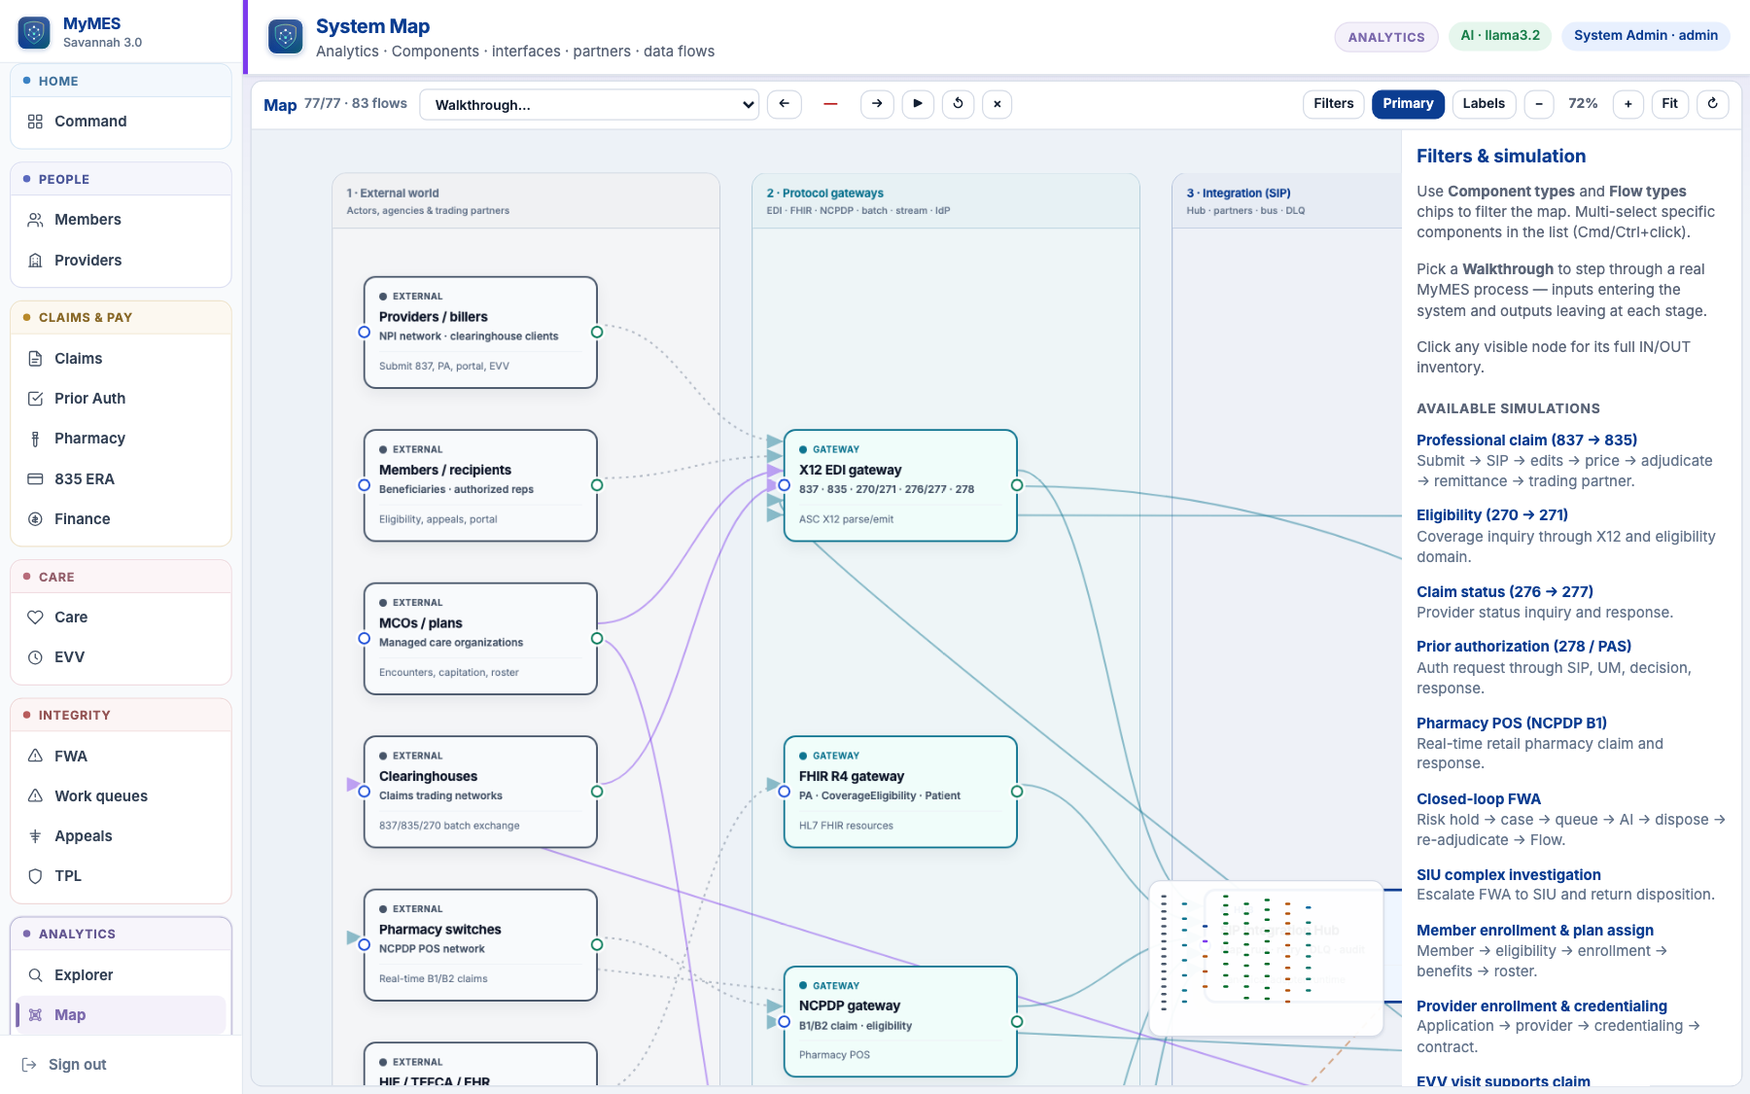This screenshot has width=1750, height=1094.
Task: Restart the walkthrough with replay icon
Action: pos(958,104)
